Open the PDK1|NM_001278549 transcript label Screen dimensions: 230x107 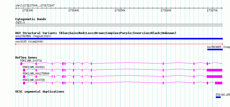(x=36, y=73)
